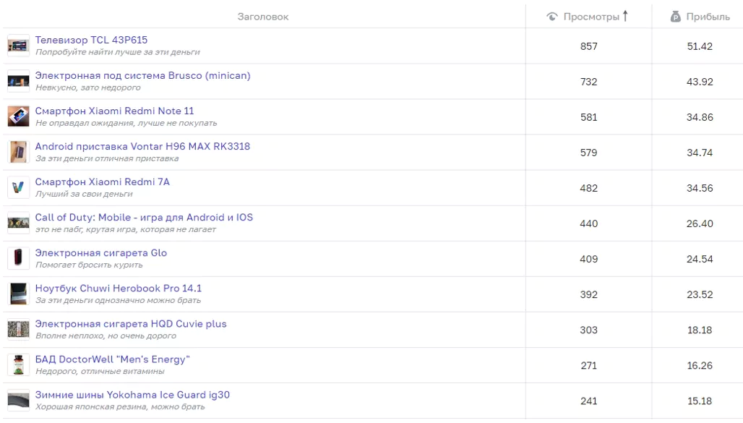Open Смартфон Xiaomi Redmi Note 11 review
The image size is (743, 423).
(x=115, y=111)
